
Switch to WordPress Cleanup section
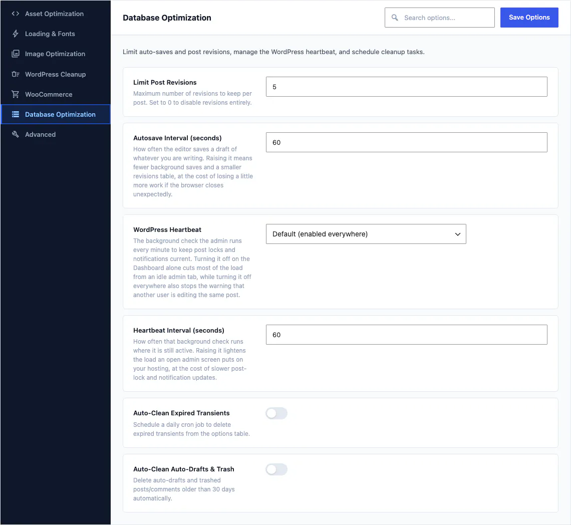point(56,74)
